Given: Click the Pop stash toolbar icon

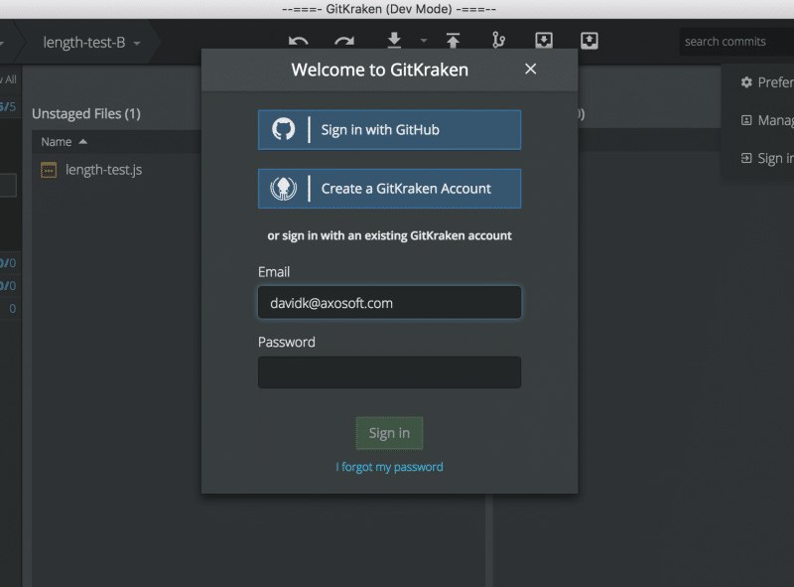Looking at the screenshot, I should (590, 41).
